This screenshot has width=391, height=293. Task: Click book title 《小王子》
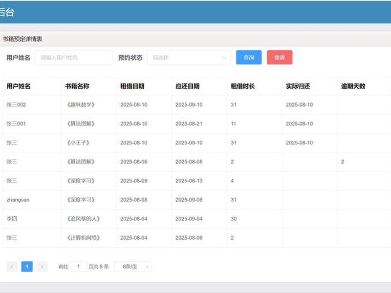(78, 143)
